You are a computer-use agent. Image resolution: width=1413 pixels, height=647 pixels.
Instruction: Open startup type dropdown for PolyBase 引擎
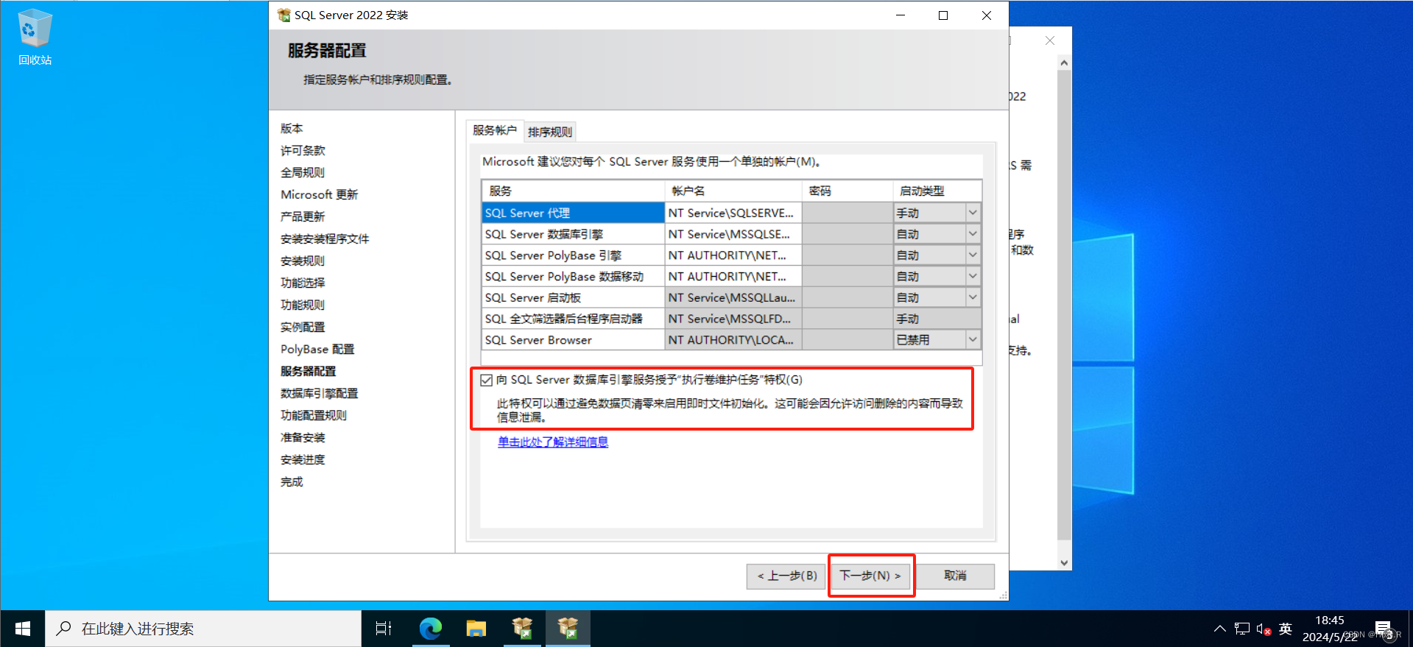coord(973,255)
